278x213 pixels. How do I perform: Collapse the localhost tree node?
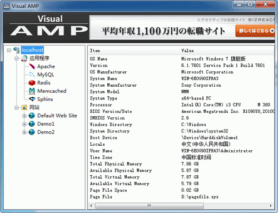(x=9, y=50)
